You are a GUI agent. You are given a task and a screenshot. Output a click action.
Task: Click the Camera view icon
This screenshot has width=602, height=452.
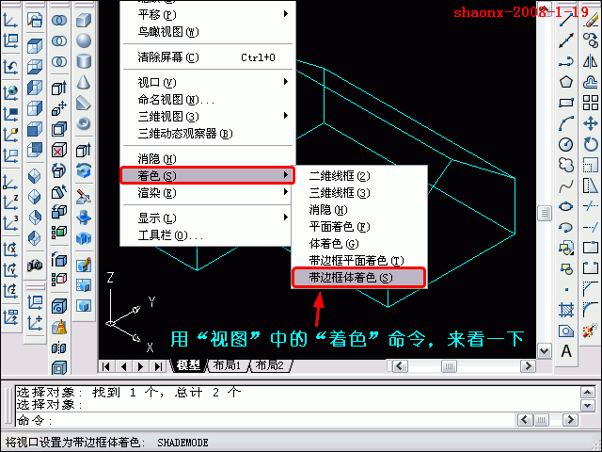[35, 266]
